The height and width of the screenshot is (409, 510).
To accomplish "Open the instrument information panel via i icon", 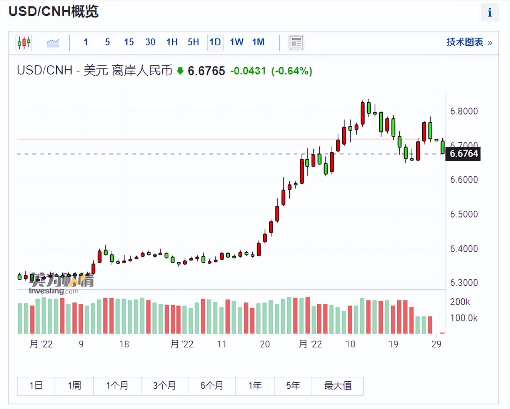I will click(490, 12).
